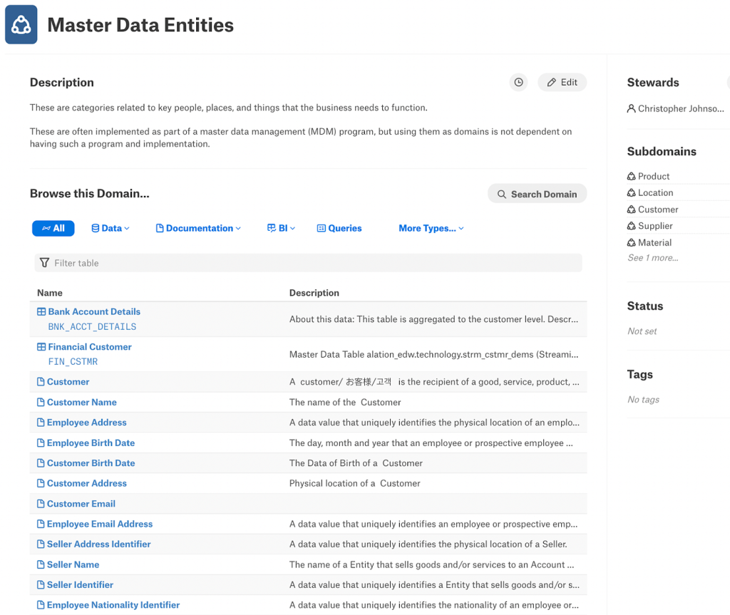Click the Search Domain button
Viewport: 730px width, 615px height.
(x=538, y=194)
